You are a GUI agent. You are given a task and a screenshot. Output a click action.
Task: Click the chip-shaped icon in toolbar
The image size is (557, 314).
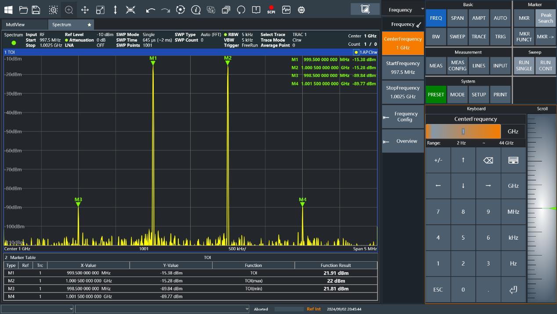click(x=301, y=10)
